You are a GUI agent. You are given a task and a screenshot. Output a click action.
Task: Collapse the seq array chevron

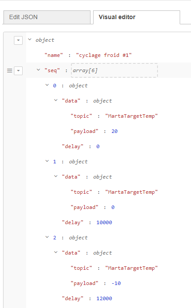[38, 70]
